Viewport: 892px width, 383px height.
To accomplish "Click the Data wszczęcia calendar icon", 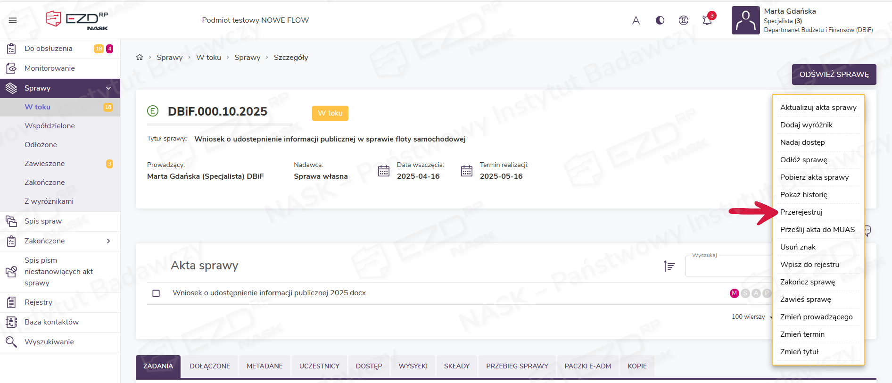I will [x=384, y=171].
